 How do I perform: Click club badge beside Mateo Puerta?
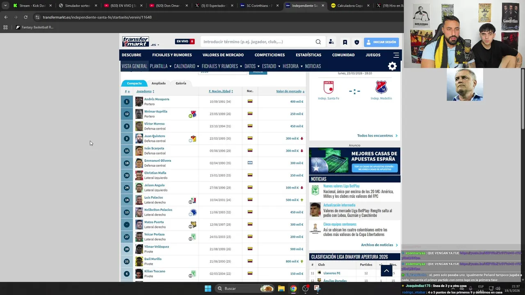click(x=194, y=225)
